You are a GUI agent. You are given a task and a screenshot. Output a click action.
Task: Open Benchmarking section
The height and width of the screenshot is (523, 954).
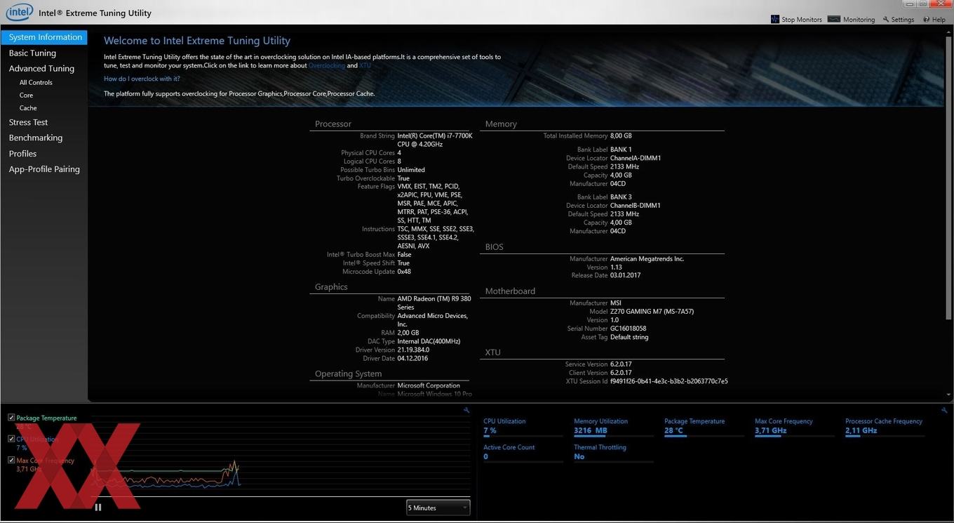[x=36, y=138]
